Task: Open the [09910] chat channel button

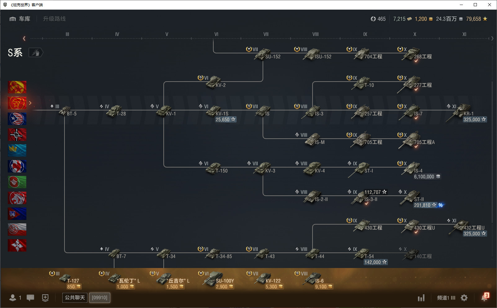Action: pos(100,298)
